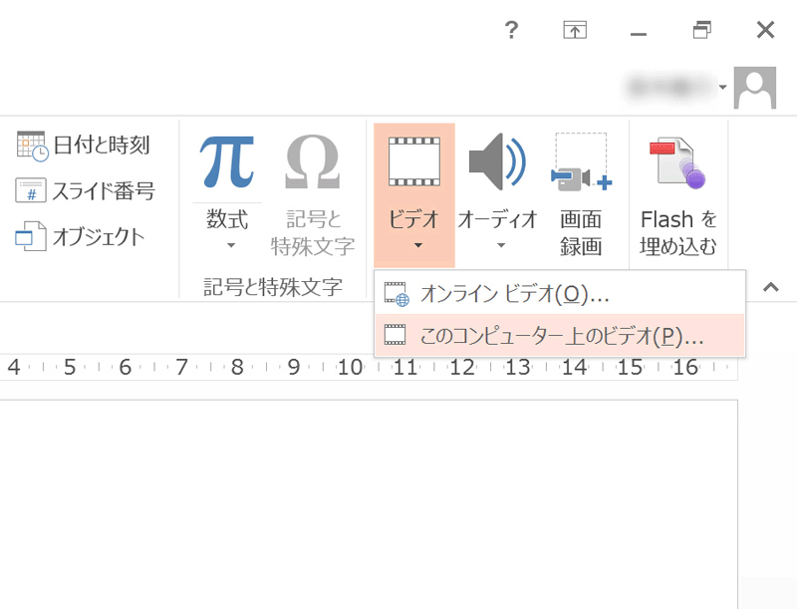The height and width of the screenshot is (609, 797).
Task: Click the ビデオ filmstrip icon
Action: click(x=413, y=160)
